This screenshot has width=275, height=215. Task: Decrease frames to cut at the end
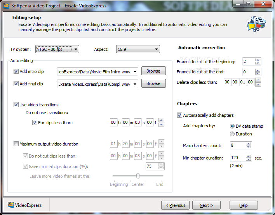pos(258,73)
